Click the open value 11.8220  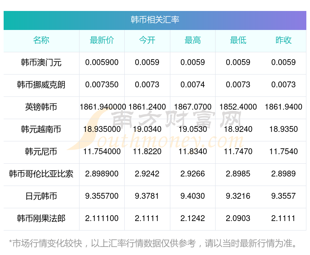click(147, 152)
